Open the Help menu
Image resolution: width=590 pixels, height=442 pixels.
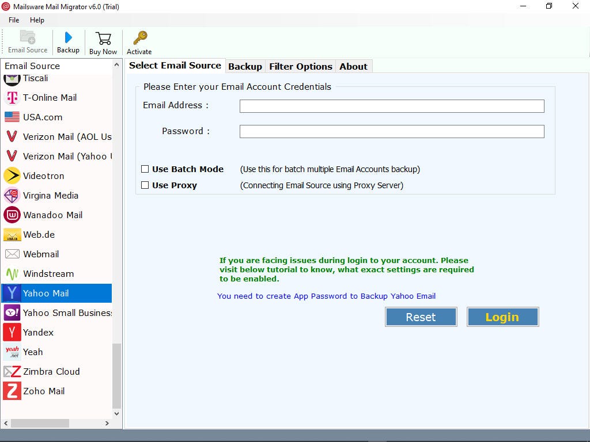pos(37,20)
